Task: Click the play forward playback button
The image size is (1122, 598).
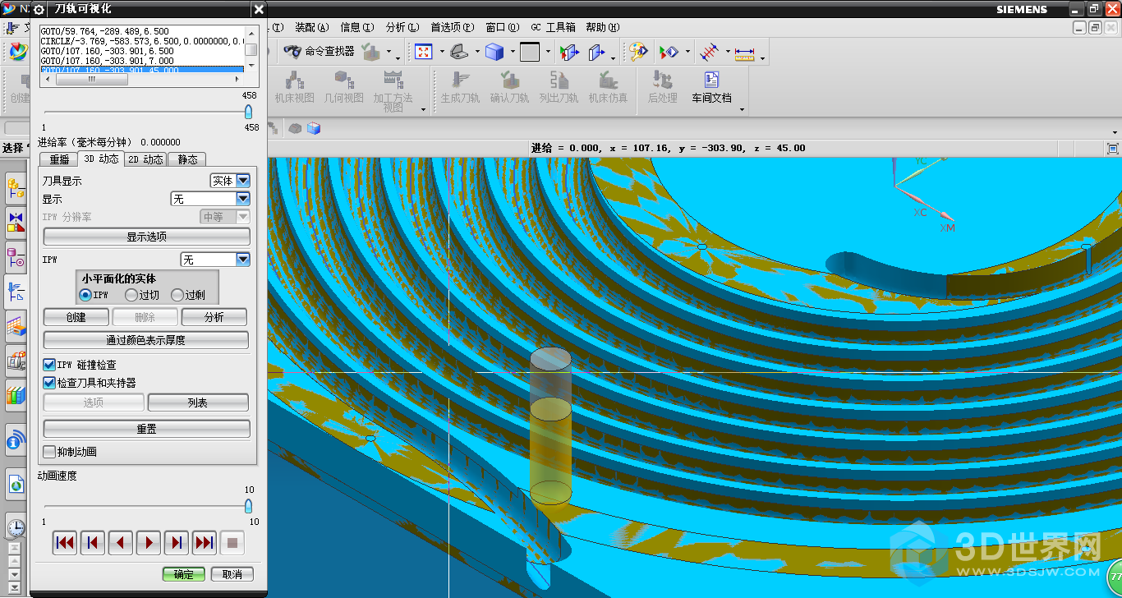Action: tap(148, 542)
